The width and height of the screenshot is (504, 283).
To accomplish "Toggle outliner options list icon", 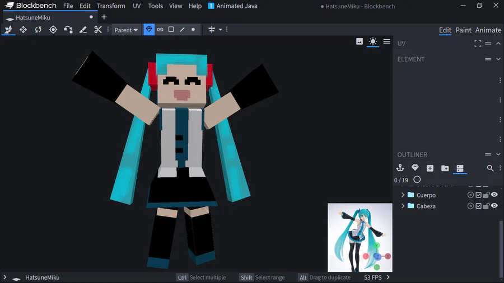I will pos(460,168).
